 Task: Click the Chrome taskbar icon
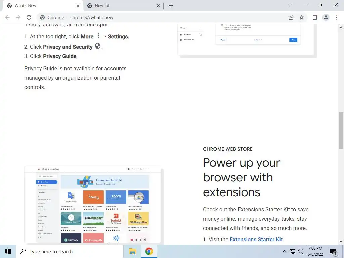point(149,251)
